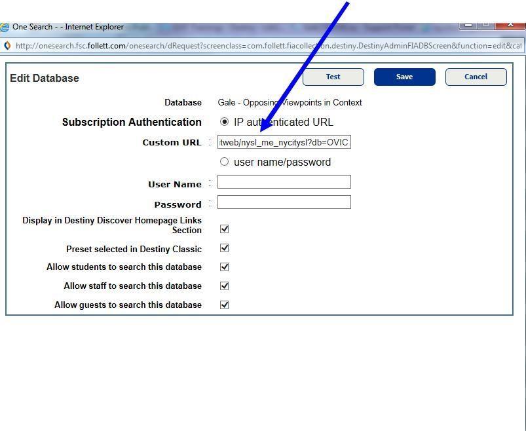The height and width of the screenshot is (431, 526).
Task: Click the 'User Name' label
Action: coord(175,185)
